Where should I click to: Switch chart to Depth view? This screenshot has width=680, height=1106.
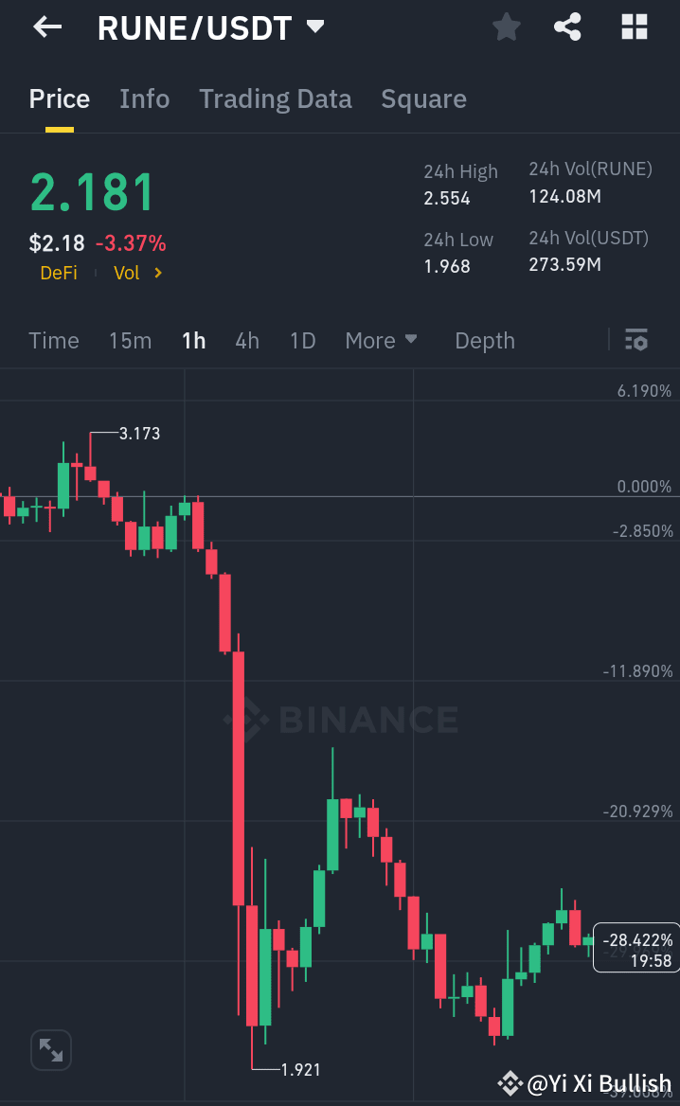point(484,340)
